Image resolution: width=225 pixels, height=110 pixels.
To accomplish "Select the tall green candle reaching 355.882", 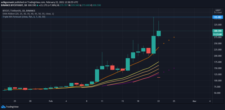I will point(154,44).
